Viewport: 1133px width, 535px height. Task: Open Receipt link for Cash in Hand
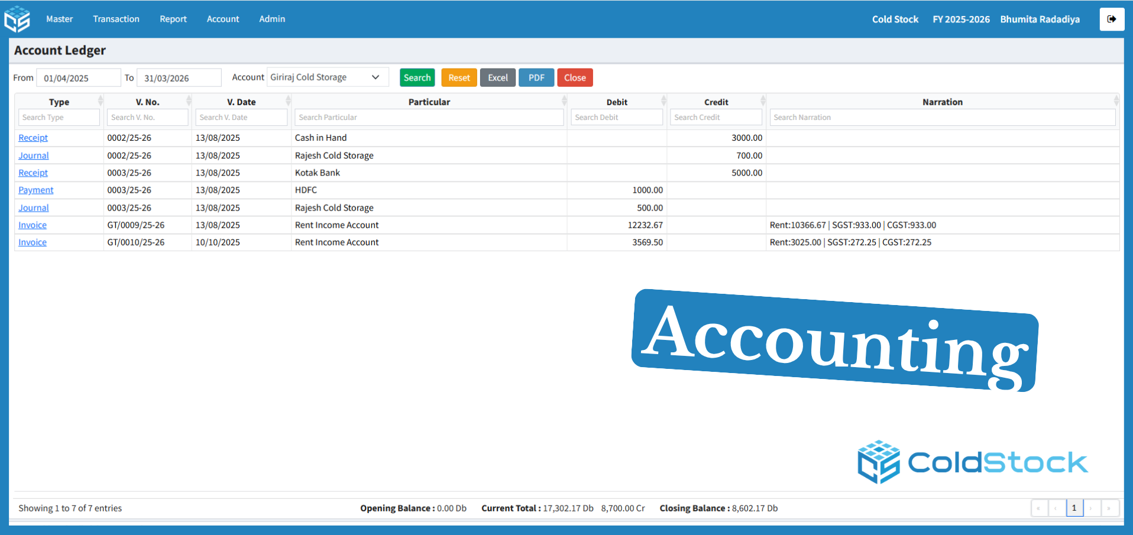coord(33,138)
